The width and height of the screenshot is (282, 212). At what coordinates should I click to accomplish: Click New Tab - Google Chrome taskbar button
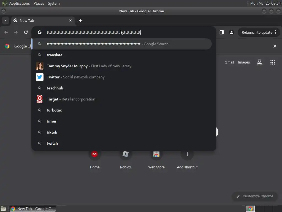(x=32, y=209)
